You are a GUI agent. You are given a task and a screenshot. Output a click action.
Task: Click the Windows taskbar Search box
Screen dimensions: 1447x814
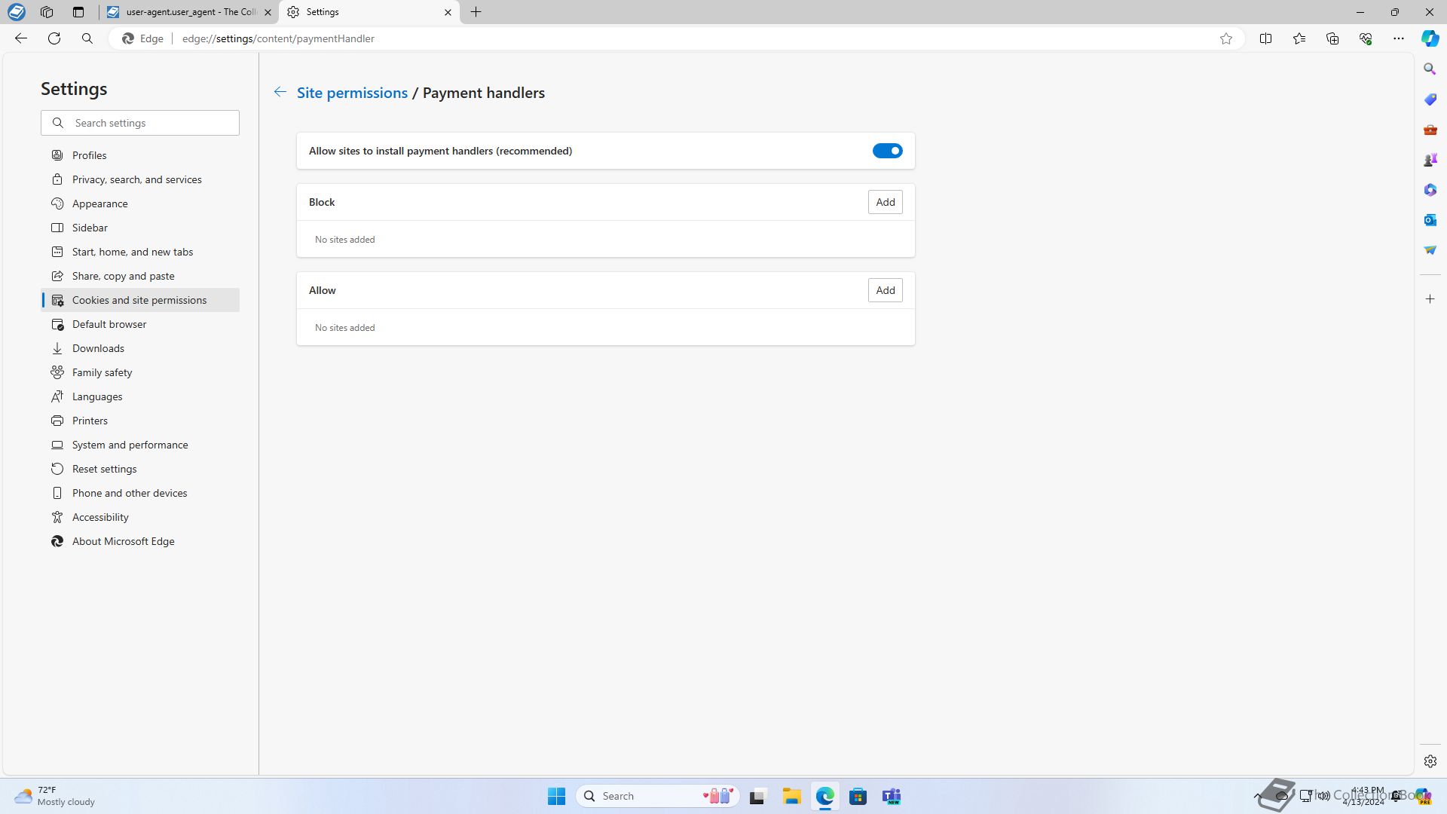pyautogui.click(x=657, y=796)
